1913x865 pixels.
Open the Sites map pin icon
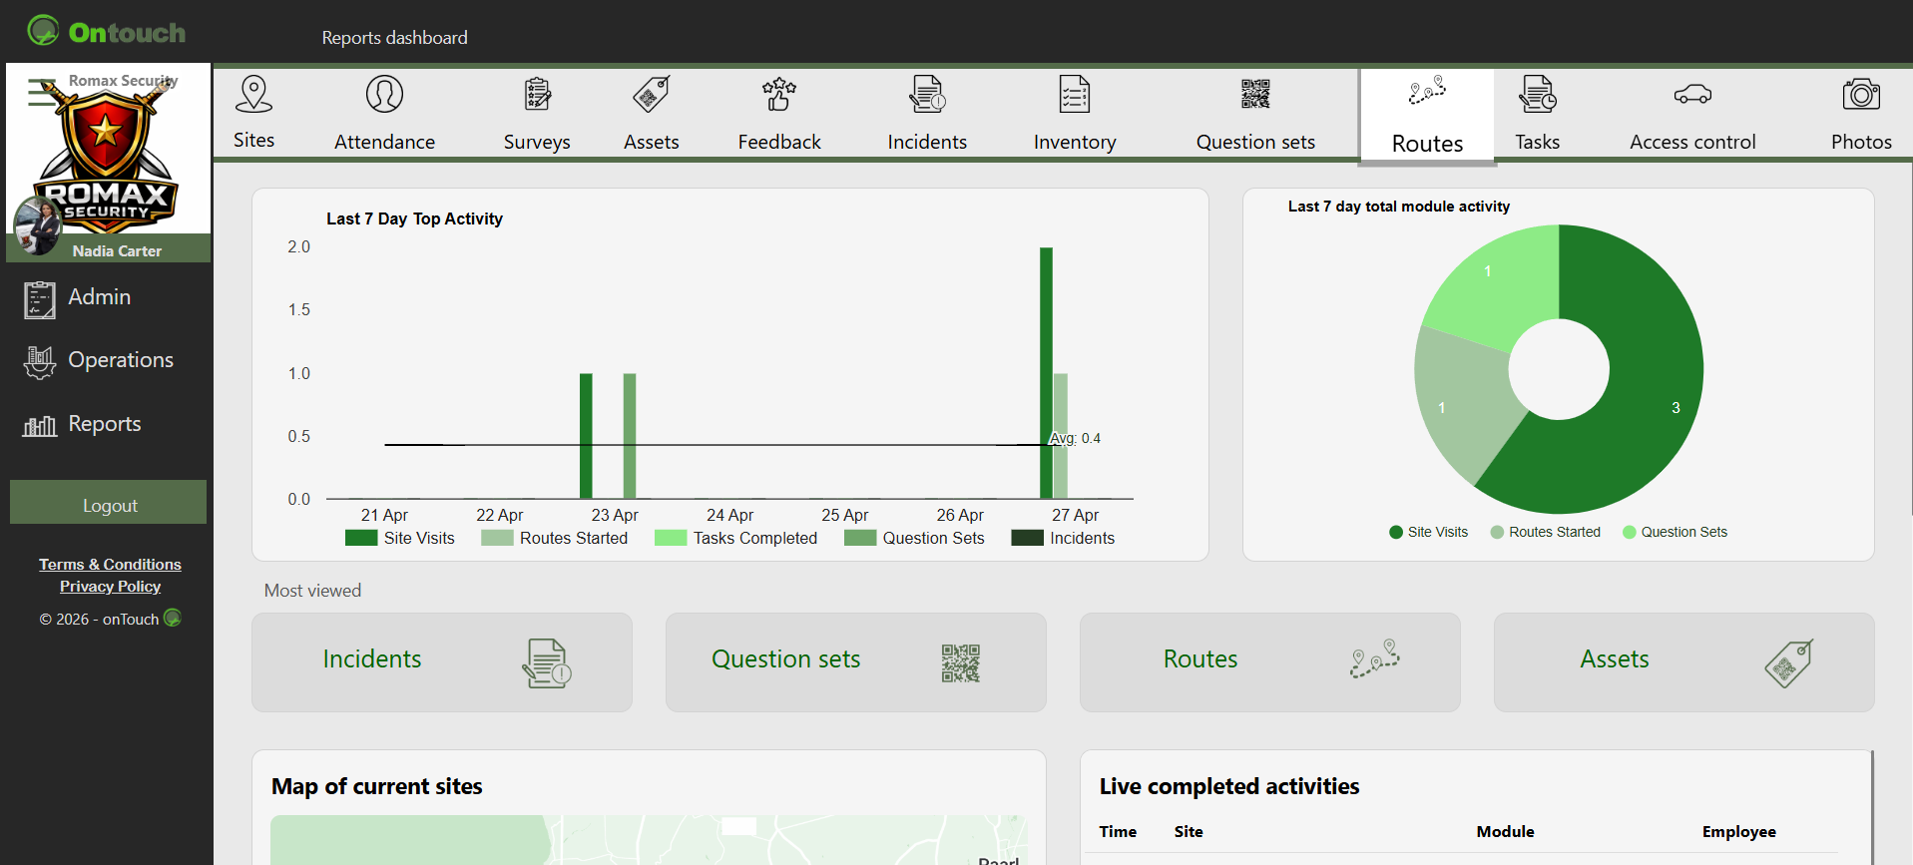[253, 94]
